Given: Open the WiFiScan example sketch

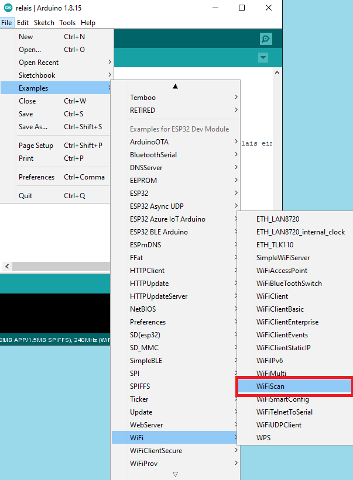Looking at the screenshot, I should [295, 386].
